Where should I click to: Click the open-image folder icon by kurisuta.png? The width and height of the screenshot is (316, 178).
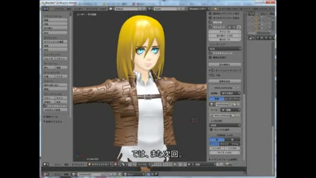tap(234, 104)
